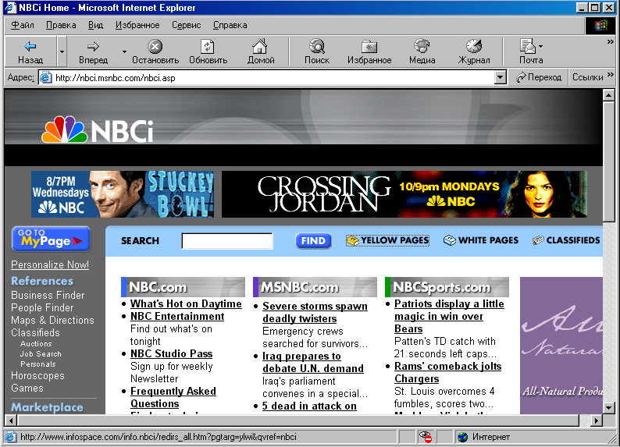The height and width of the screenshot is (447, 620).
Task: Open the Правка menu
Action: 61,25
